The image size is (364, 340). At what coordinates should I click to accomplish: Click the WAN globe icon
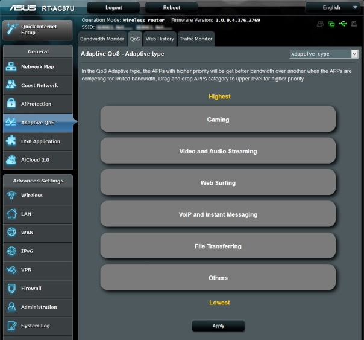[x=11, y=232]
